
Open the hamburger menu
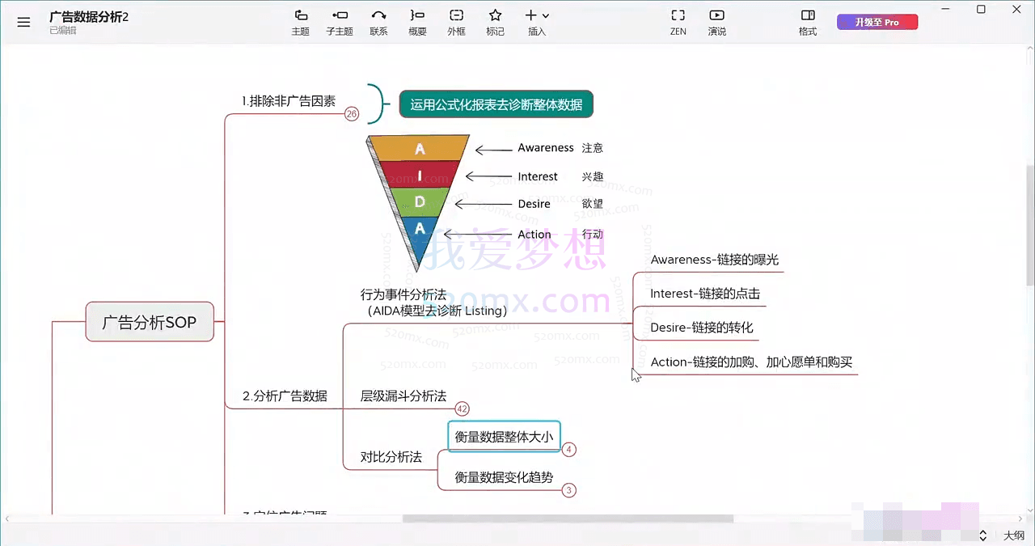23,22
